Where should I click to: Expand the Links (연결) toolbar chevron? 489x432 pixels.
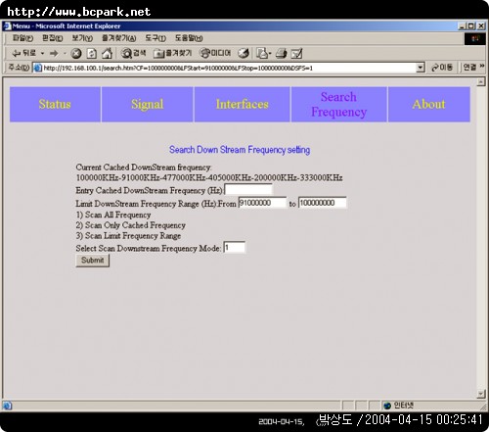click(x=482, y=67)
